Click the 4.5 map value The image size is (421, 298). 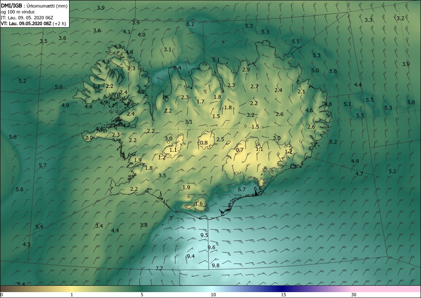(27, 244)
